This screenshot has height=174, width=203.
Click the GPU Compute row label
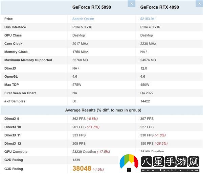[x=16, y=152]
